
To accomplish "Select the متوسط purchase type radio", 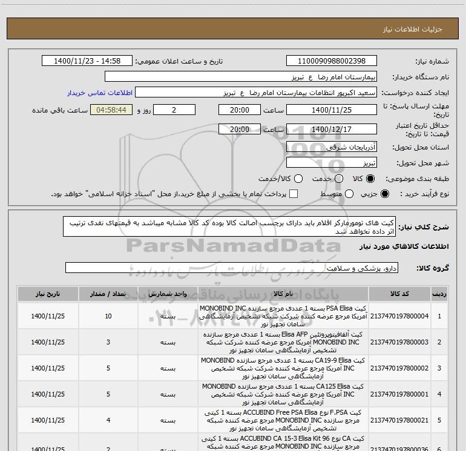I will coord(349,194).
